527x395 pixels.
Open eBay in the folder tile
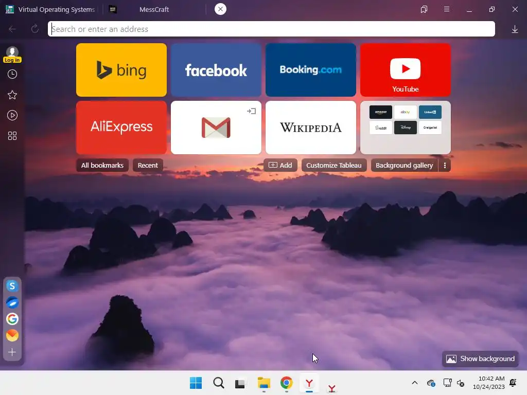[x=406, y=112]
